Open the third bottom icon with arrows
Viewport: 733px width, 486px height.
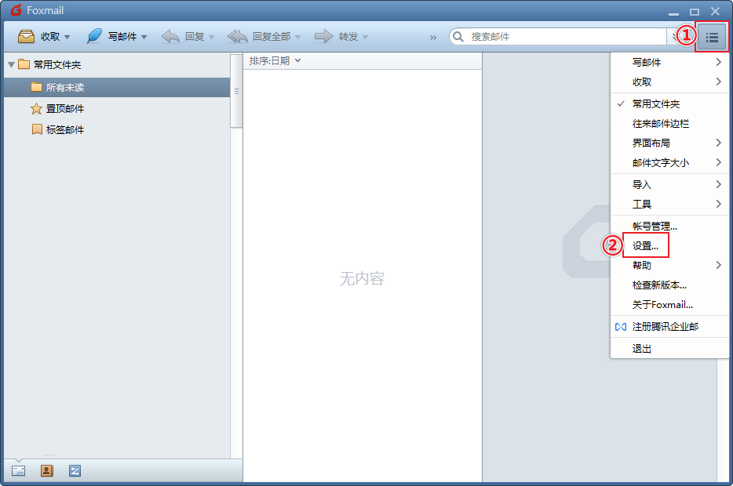[75, 471]
